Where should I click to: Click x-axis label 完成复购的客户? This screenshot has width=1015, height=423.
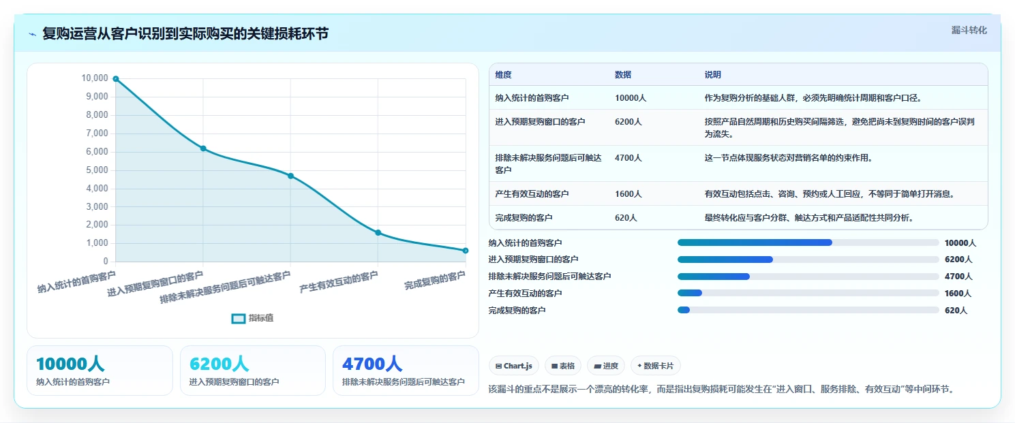click(435, 281)
